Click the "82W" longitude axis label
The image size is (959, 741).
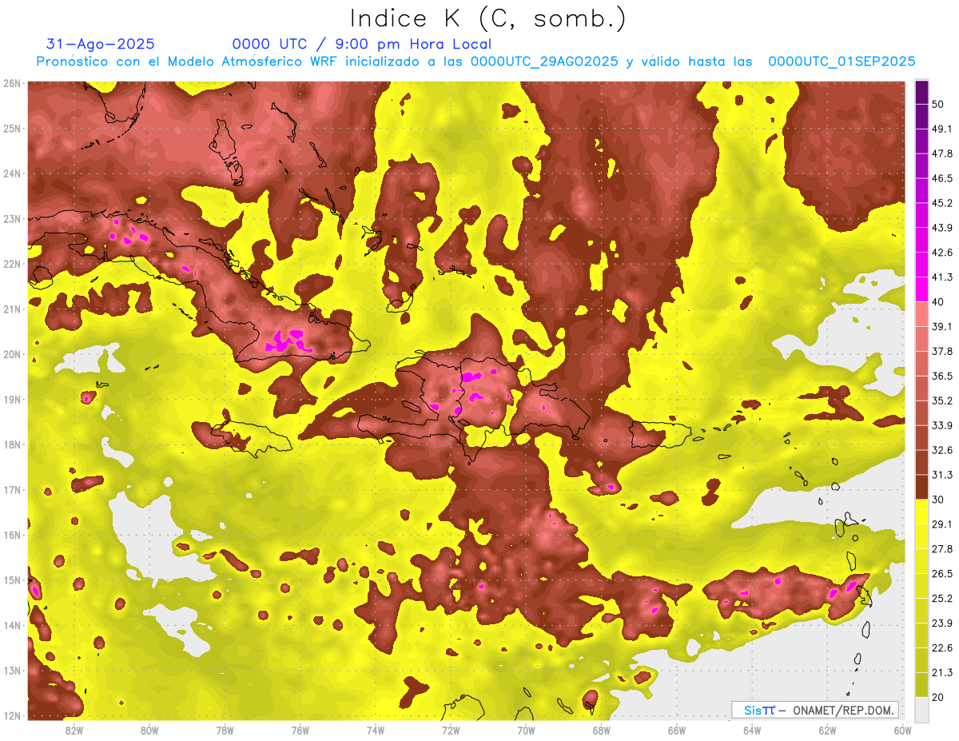(x=74, y=730)
